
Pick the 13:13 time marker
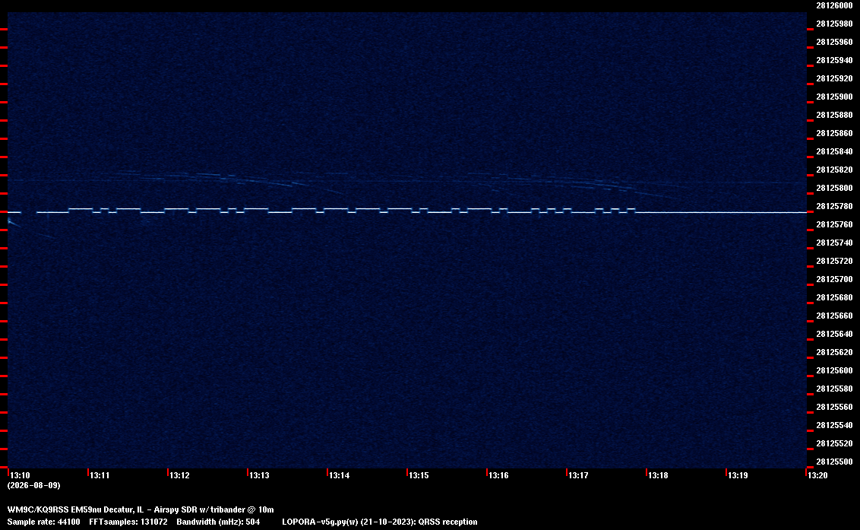[x=259, y=475]
